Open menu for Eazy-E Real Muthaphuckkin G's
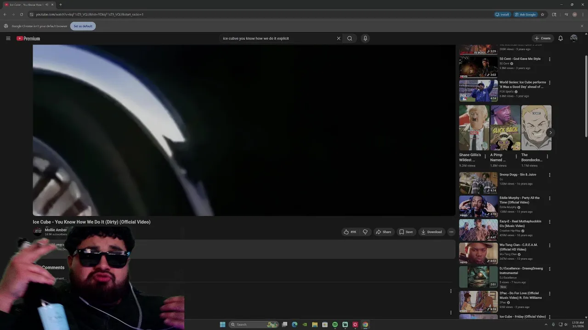Screen dimensions: 588x330 549,222
